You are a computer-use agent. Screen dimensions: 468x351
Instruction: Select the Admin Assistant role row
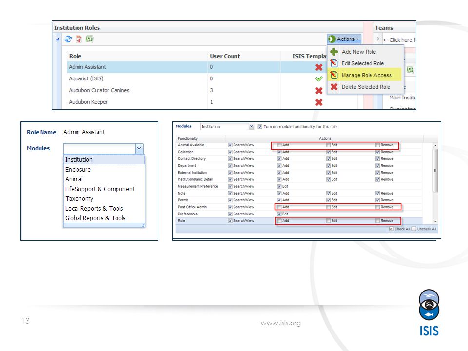click(x=197, y=67)
